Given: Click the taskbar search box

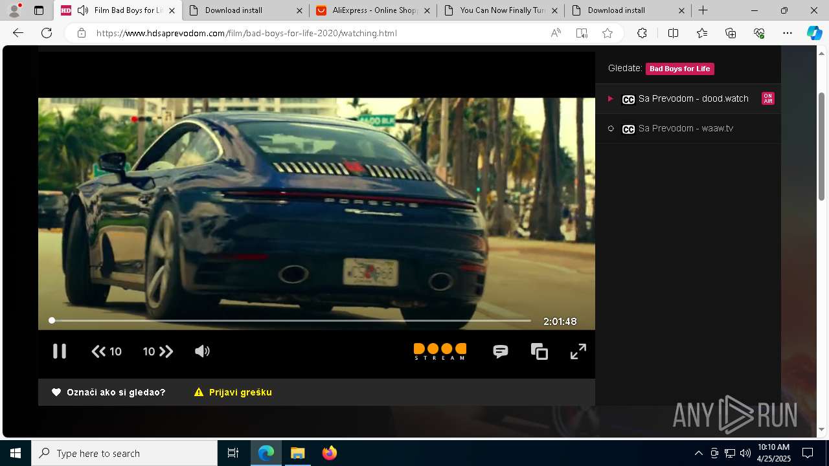Looking at the screenshot, I should 124,453.
